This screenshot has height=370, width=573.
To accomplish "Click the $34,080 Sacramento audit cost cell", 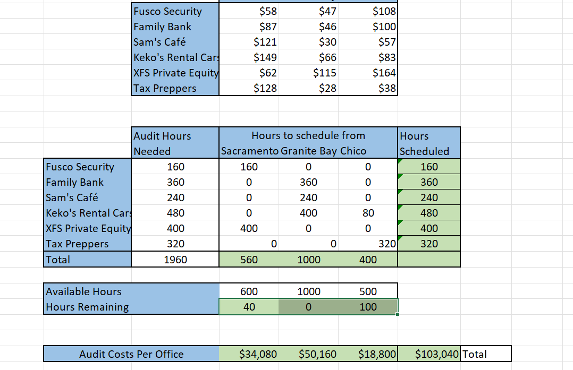I will pos(249,354).
